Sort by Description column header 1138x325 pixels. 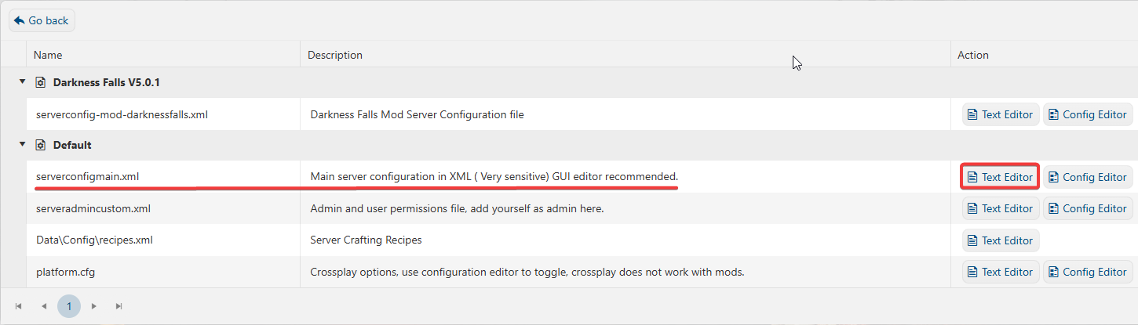pyautogui.click(x=335, y=55)
